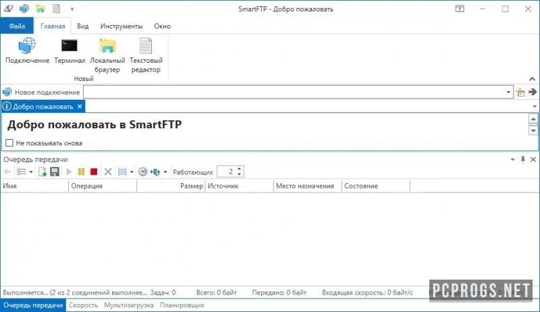Click the remove items X icon

[x=108, y=172]
